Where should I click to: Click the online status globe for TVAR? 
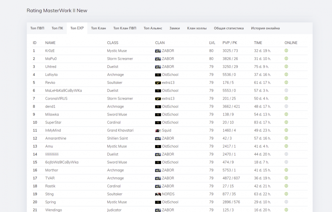[286, 178]
